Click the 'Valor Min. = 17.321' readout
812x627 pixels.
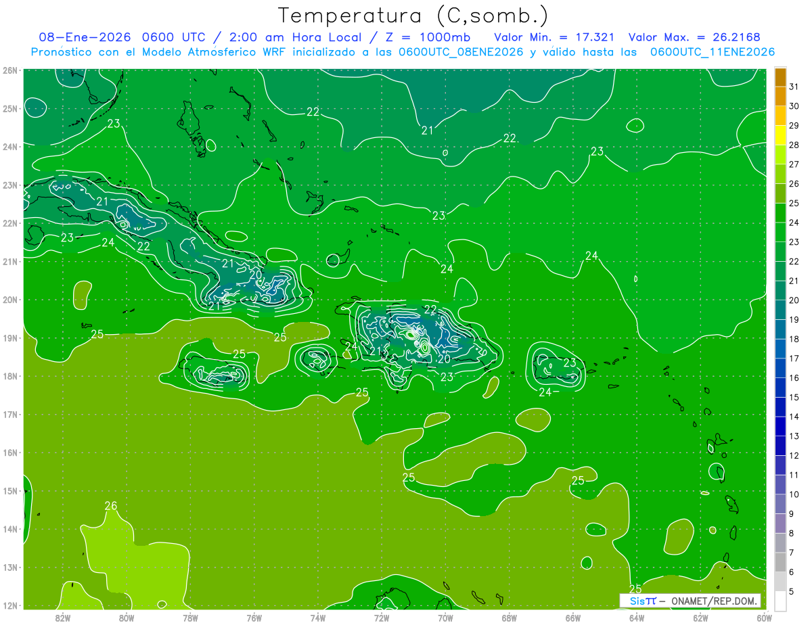click(555, 37)
